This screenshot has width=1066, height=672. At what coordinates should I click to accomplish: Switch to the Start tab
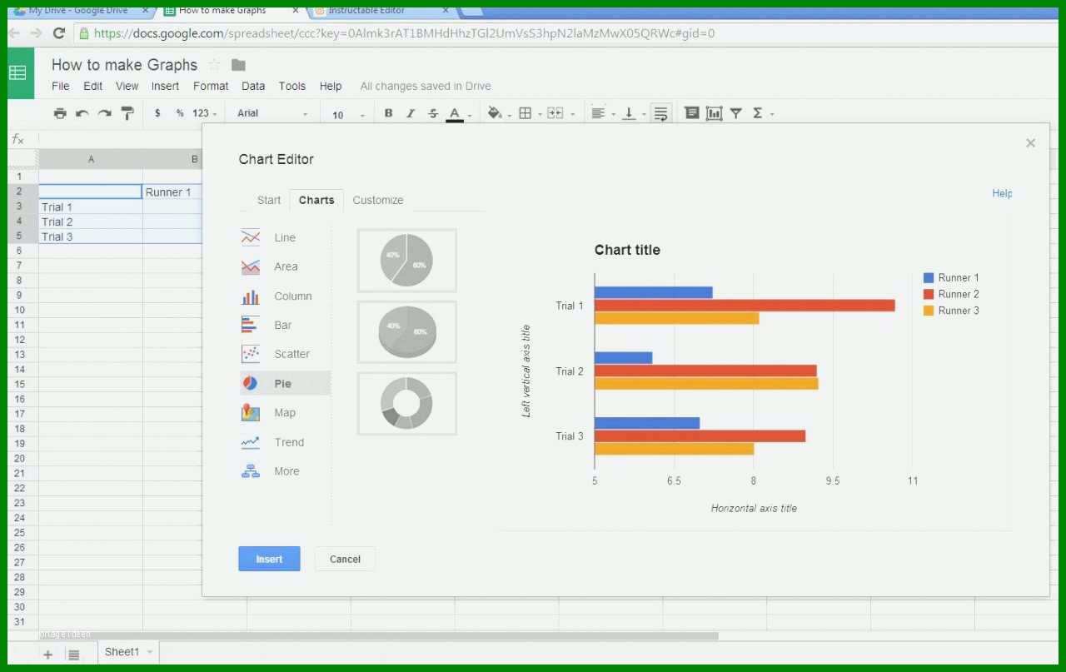[269, 200]
